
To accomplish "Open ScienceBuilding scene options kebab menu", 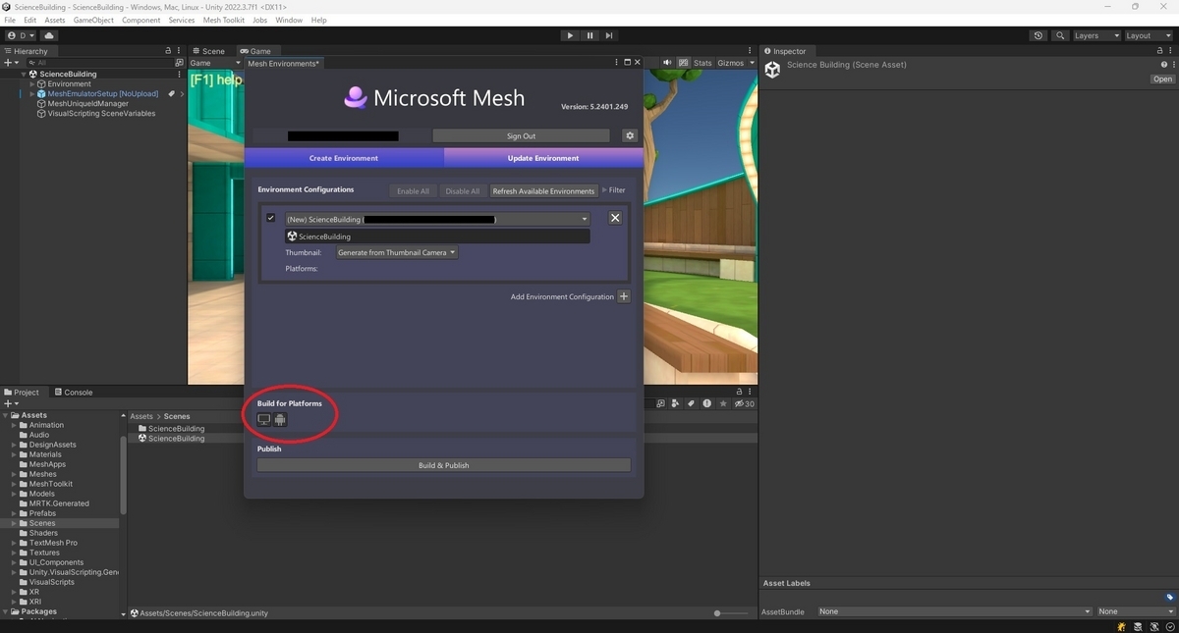I will [x=179, y=74].
